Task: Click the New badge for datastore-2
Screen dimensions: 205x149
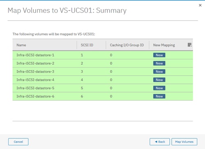Action: pyautogui.click(x=159, y=63)
